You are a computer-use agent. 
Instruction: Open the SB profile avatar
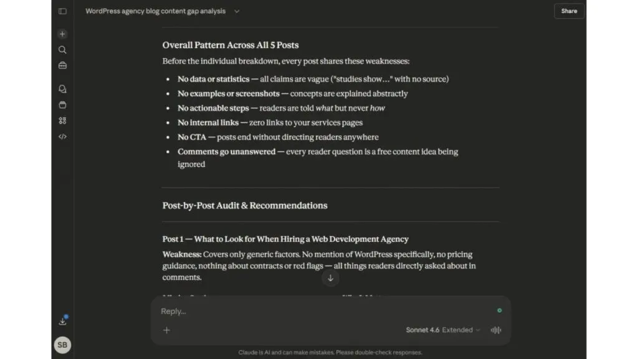[x=62, y=345]
